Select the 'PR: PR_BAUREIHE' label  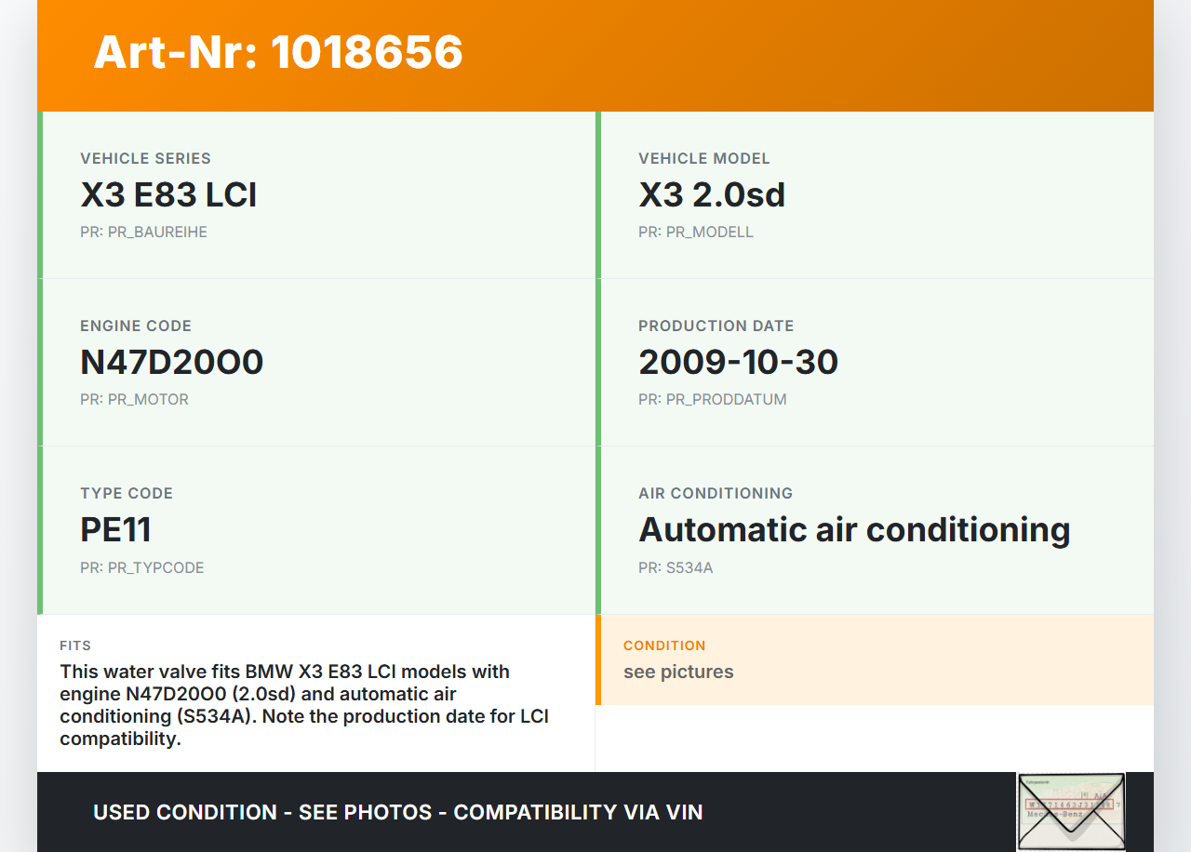click(143, 232)
